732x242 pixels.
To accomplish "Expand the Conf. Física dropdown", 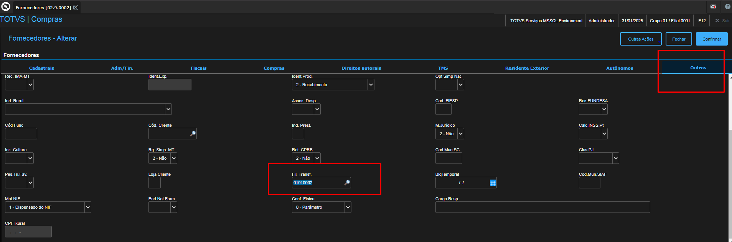I will (348, 207).
